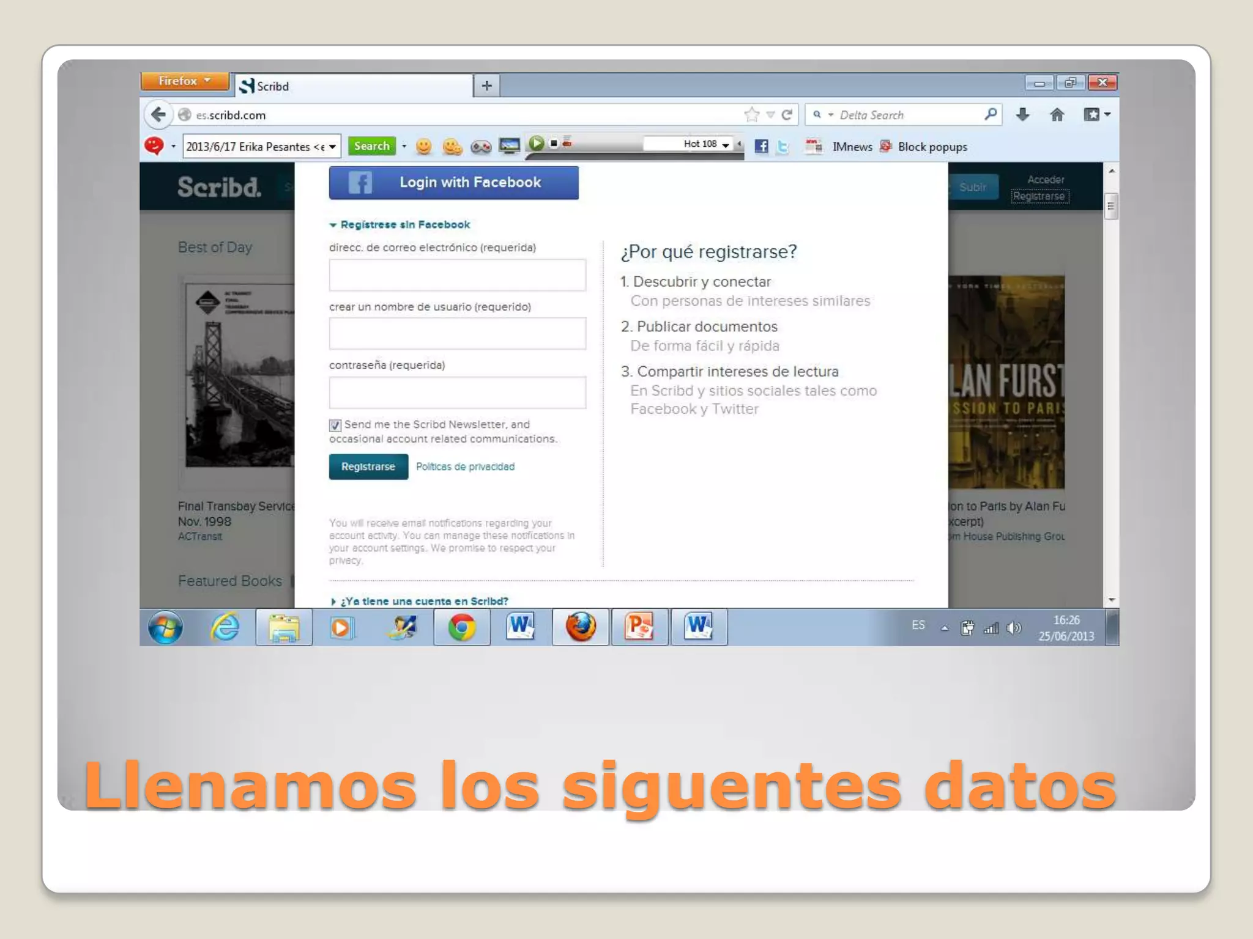
Task: Click the double smiley emoticons icon
Action: 452,146
